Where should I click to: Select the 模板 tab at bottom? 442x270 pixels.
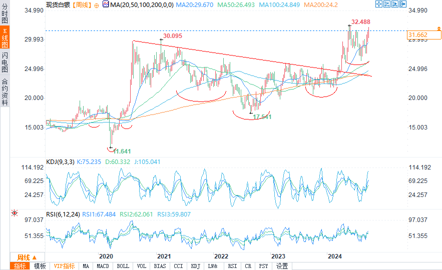pyautogui.click(x=40, y=266)
